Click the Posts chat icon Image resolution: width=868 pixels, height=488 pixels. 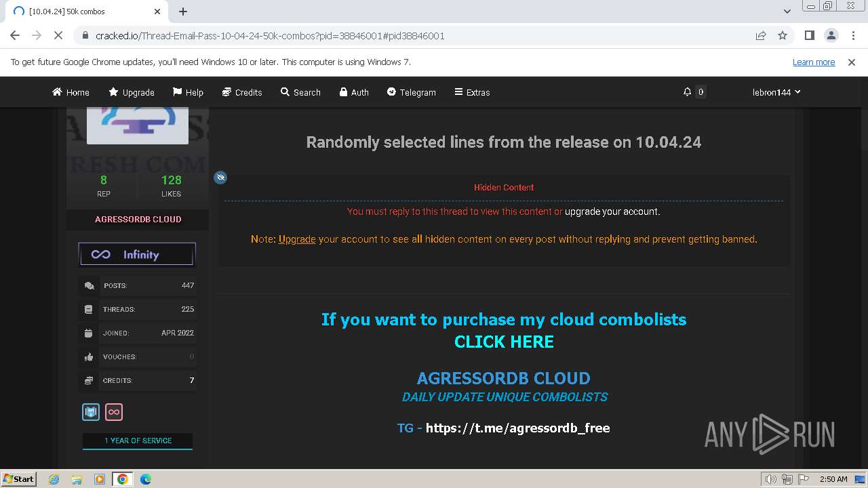tap(89, 286)
